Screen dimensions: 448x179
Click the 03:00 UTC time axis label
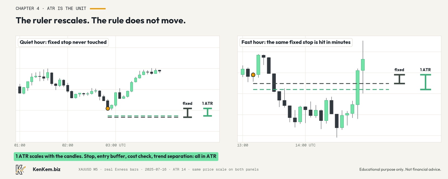coord(116,145)
